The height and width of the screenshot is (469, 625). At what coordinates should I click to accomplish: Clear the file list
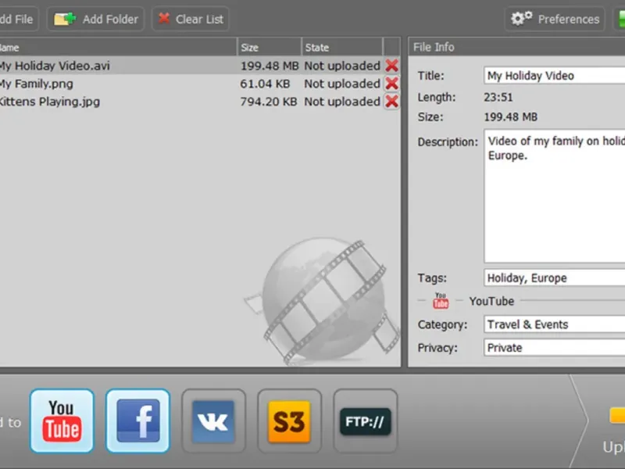tap(191, 19)
